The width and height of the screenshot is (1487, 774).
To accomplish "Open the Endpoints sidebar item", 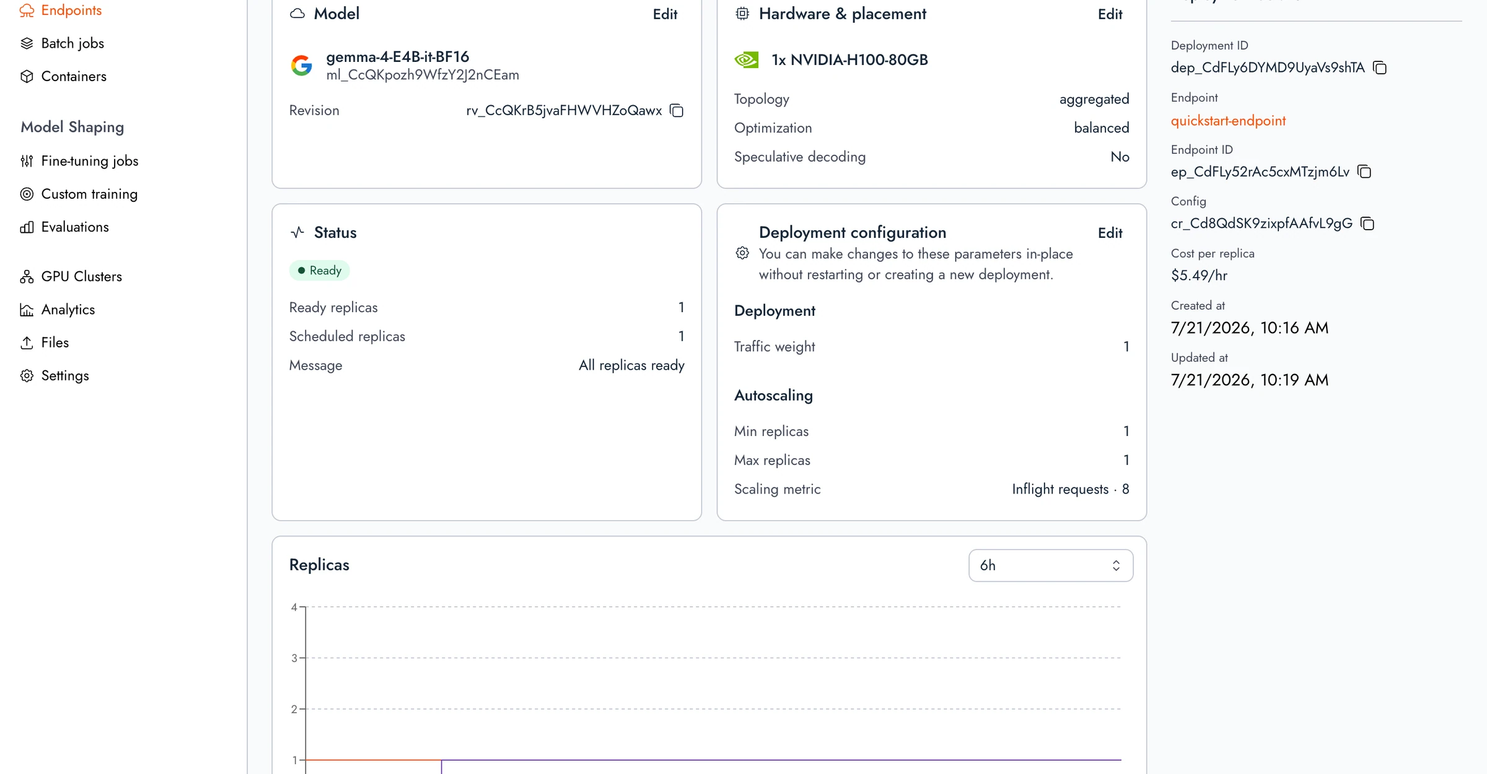I will 71,11.
